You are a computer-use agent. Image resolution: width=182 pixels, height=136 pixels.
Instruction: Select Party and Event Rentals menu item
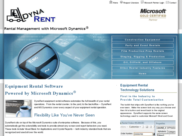tap(143, 45)
